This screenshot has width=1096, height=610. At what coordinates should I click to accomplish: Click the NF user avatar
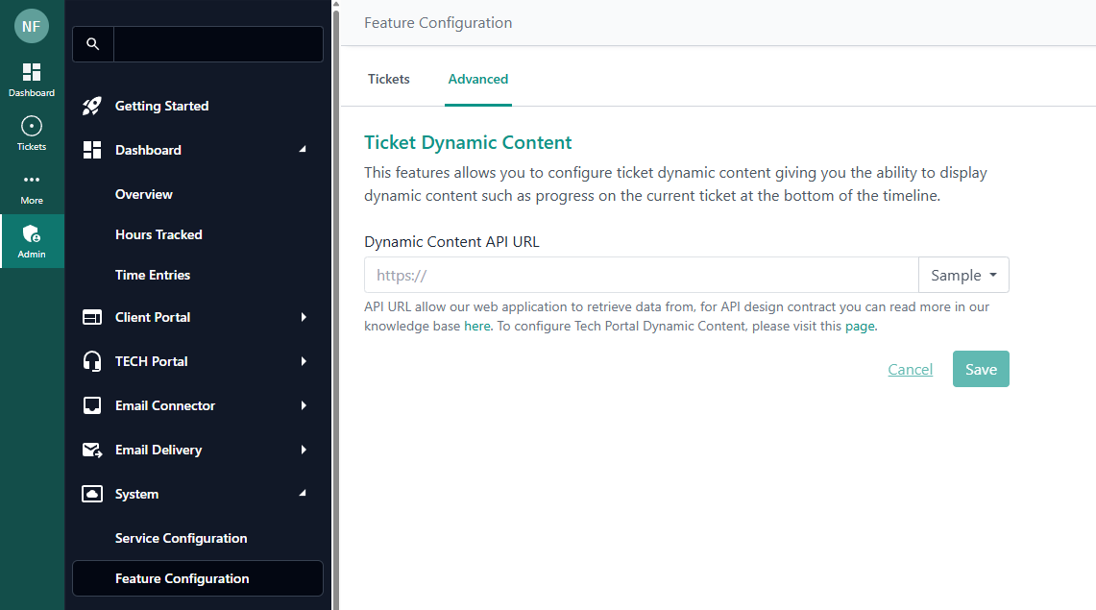(32, 26)
